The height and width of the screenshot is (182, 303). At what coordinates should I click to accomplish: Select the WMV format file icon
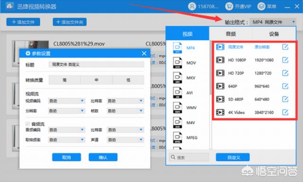pyautogui.click(x=178, y=108)
